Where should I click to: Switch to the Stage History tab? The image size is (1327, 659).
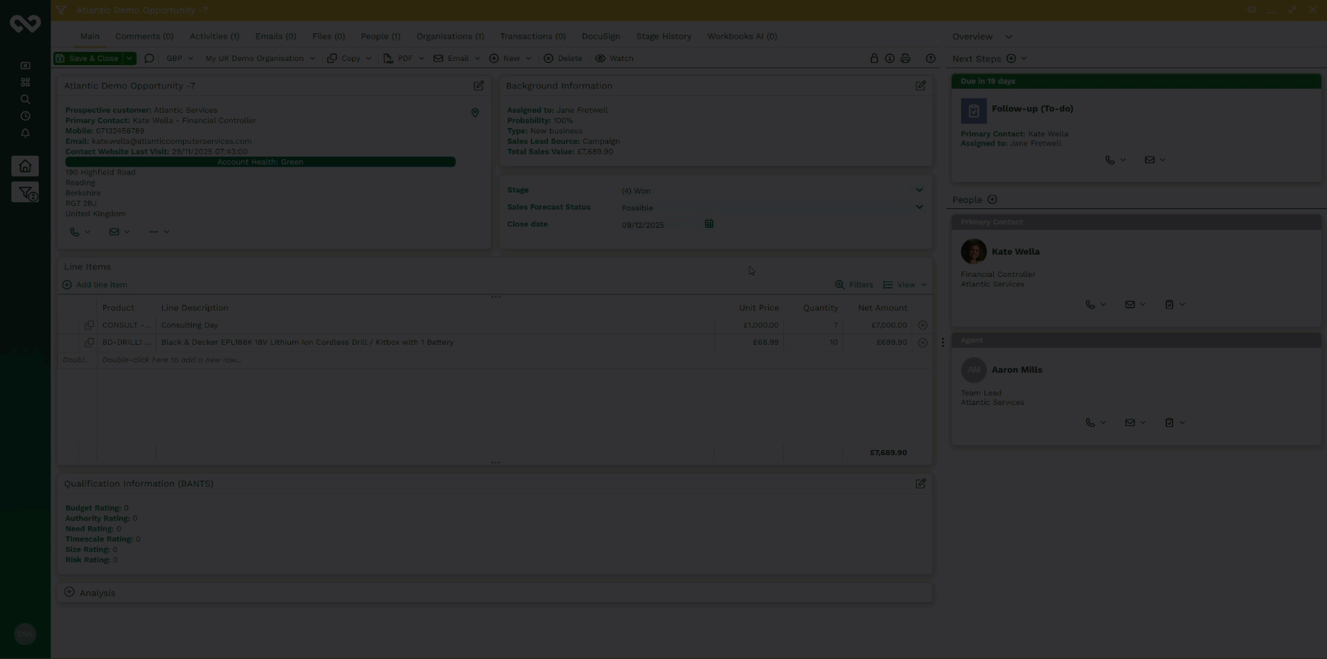[x=663, y=37]
